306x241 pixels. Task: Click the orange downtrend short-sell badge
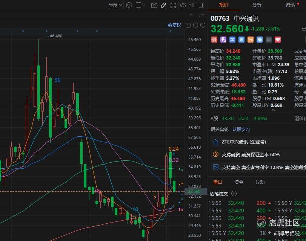pos(251,40)
